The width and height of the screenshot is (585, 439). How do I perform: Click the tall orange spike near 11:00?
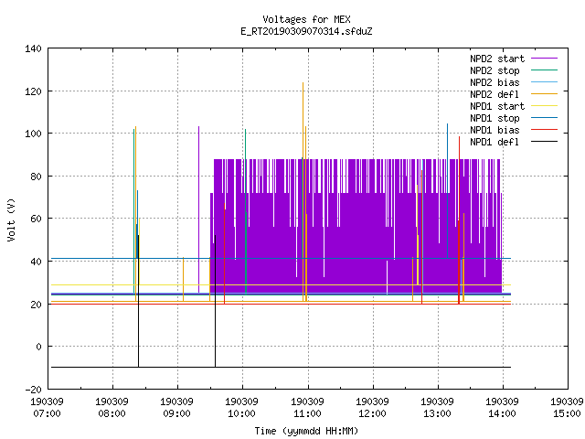point(303,191)
